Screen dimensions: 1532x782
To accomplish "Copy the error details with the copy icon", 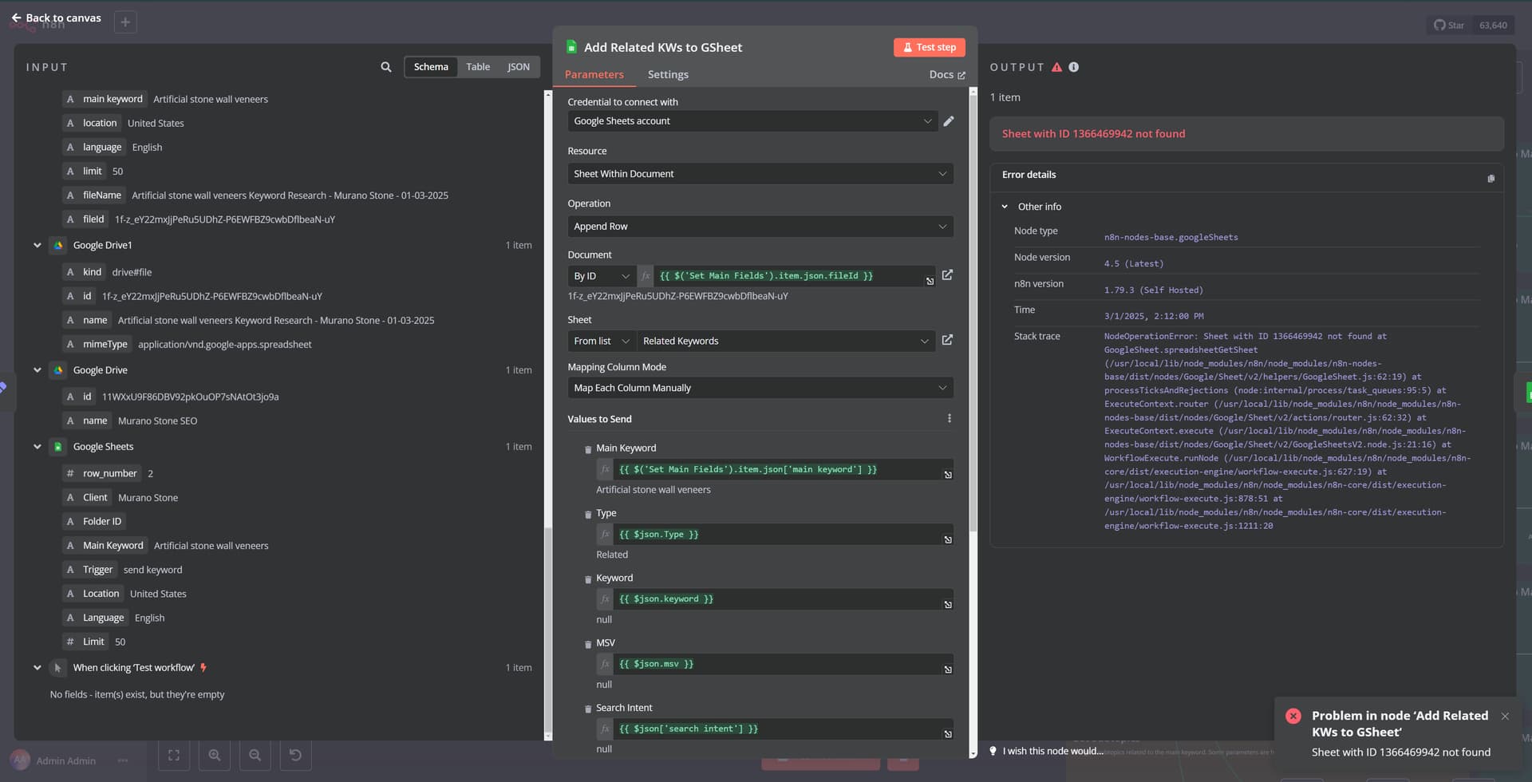I will (x=1491, y=178).
